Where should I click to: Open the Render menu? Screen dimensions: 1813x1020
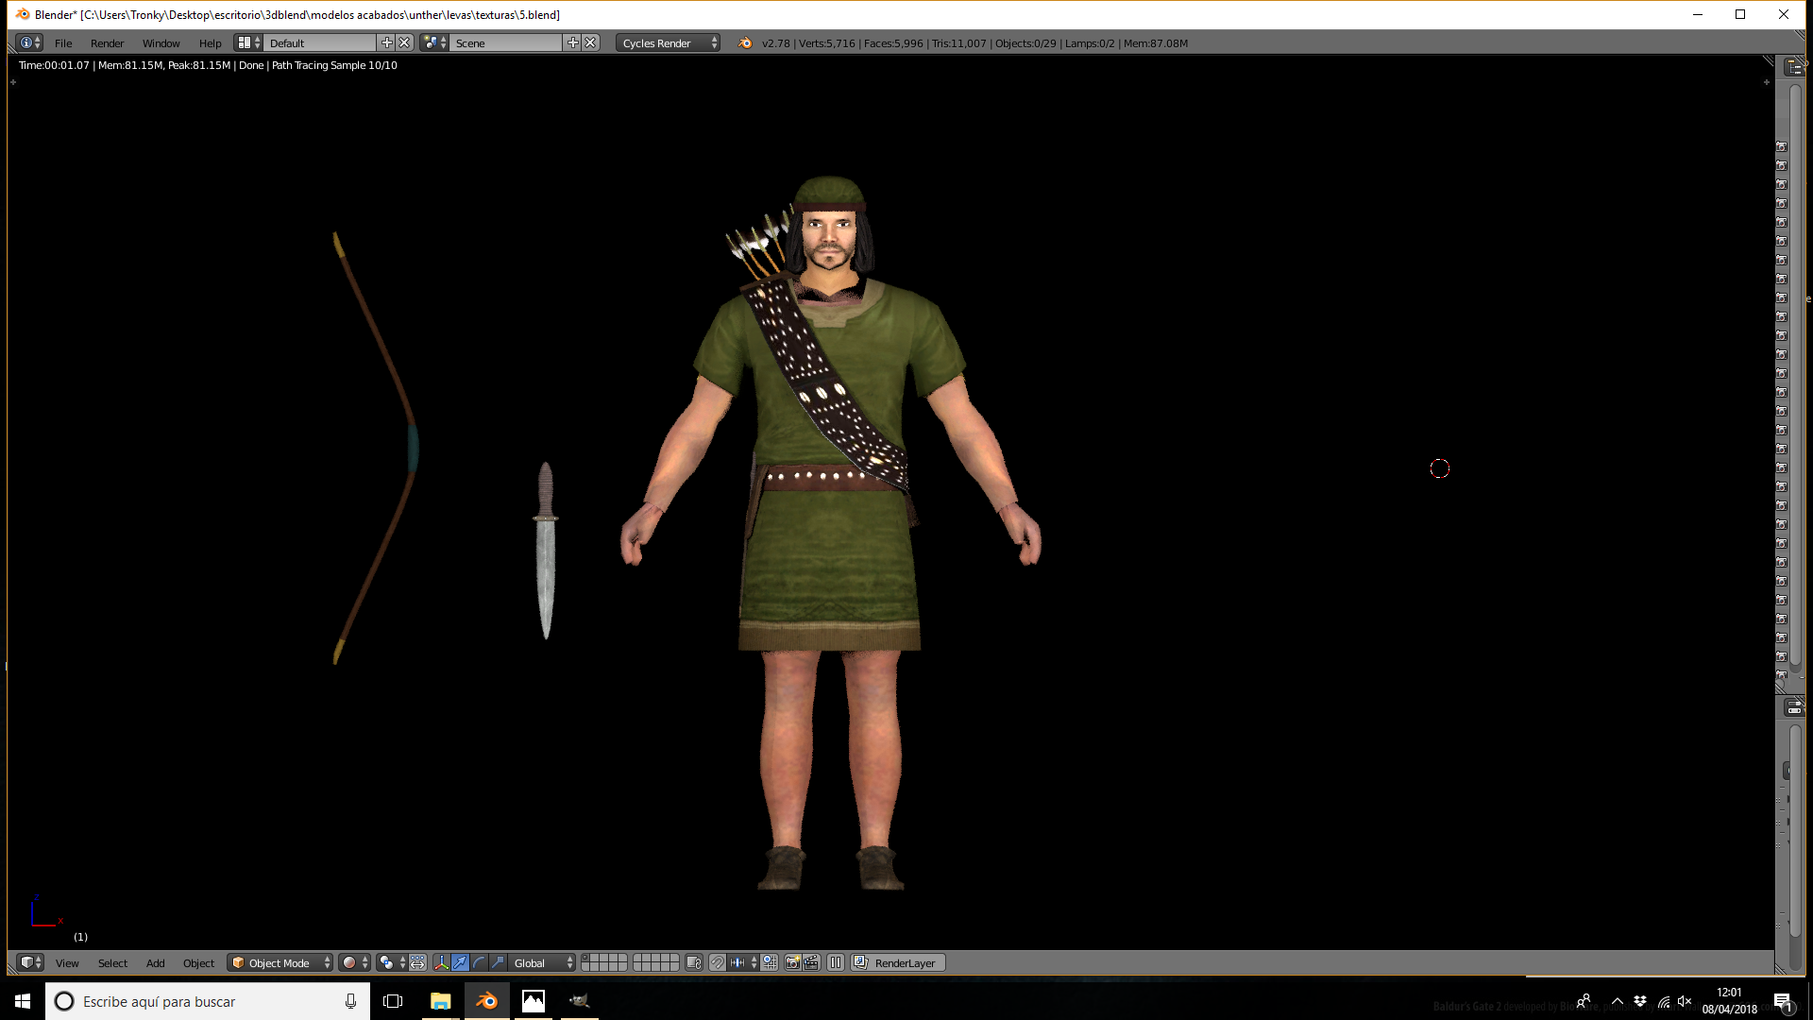107,42
